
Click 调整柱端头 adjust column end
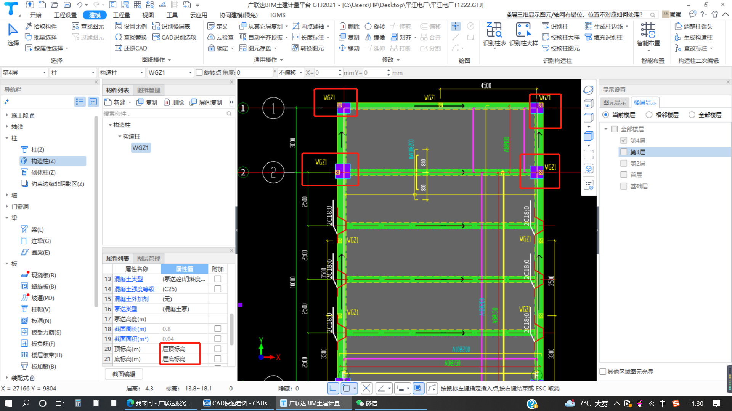693,26
